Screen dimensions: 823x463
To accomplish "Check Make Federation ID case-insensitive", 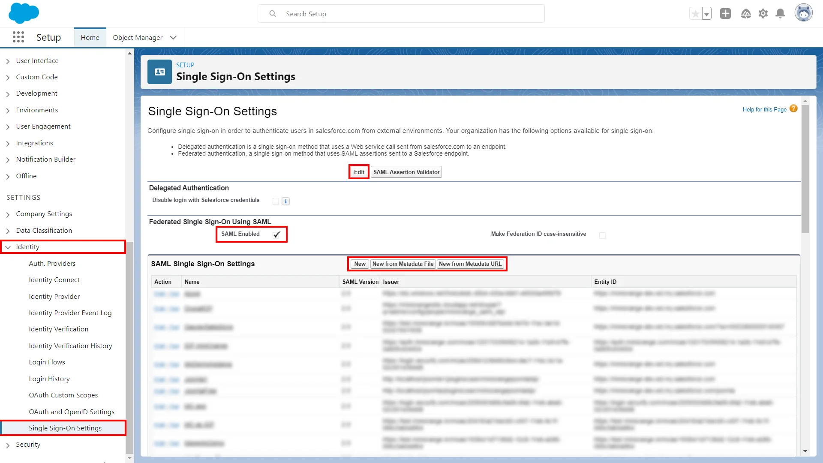I will [602, 235].
